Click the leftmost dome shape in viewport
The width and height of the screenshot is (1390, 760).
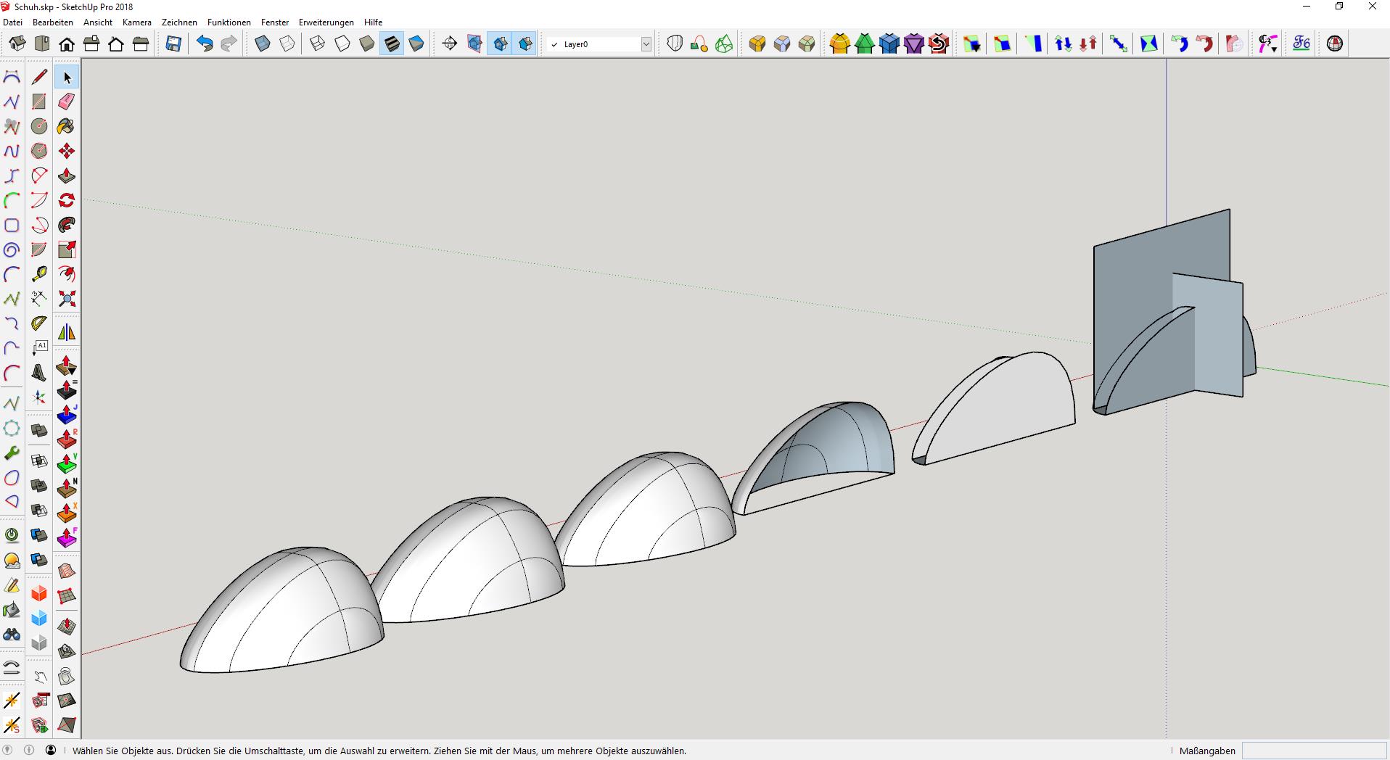coord(283,613)
